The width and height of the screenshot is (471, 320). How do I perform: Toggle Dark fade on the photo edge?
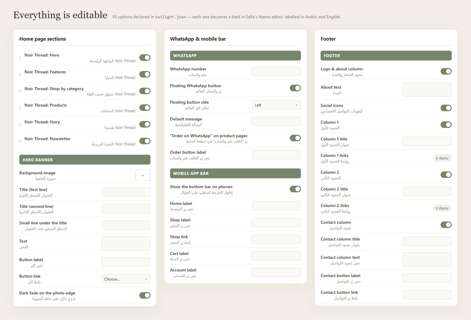pyautogui.click(x=145, y=295)
